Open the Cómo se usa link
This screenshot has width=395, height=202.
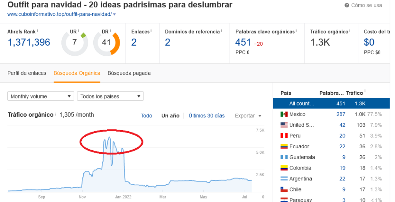[x=366, y=5]
